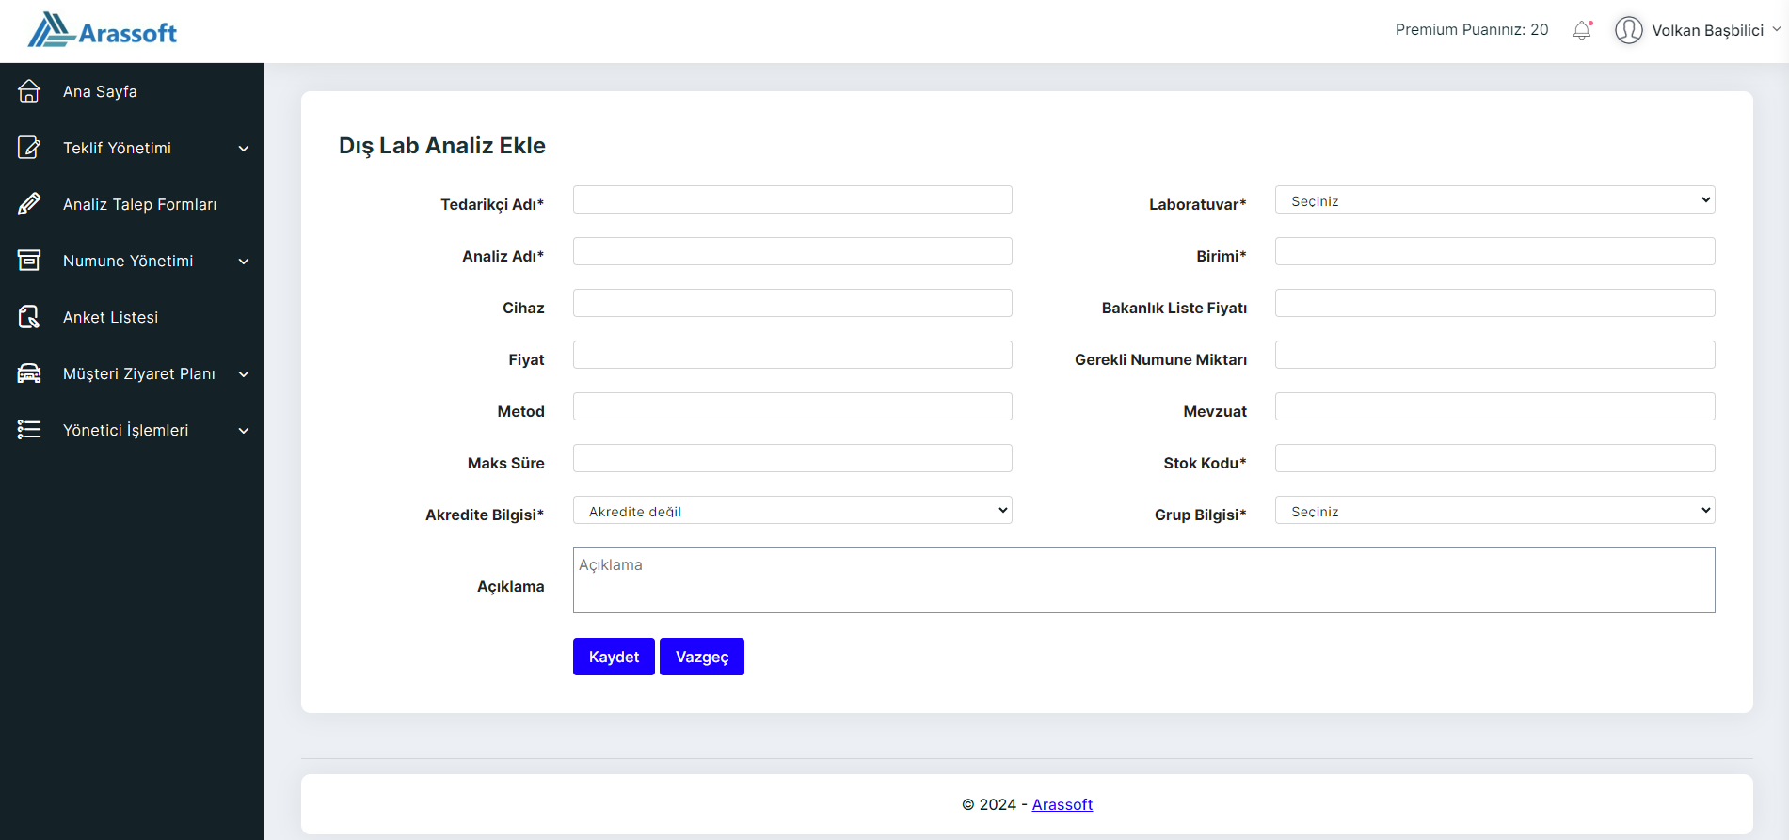Click the Volkan Başbilici user name
Screen dimensions: 1789x840
(x=1707, y=30)
